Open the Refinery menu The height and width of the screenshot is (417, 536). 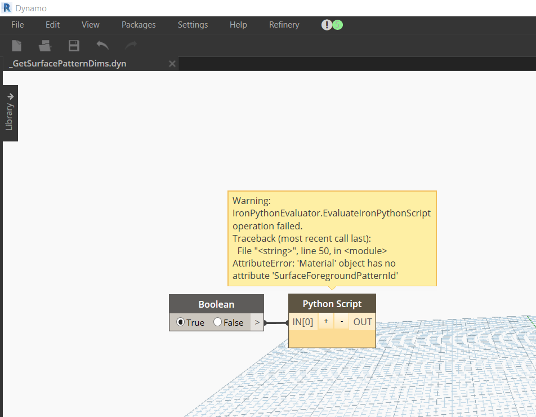click(284, 25)
